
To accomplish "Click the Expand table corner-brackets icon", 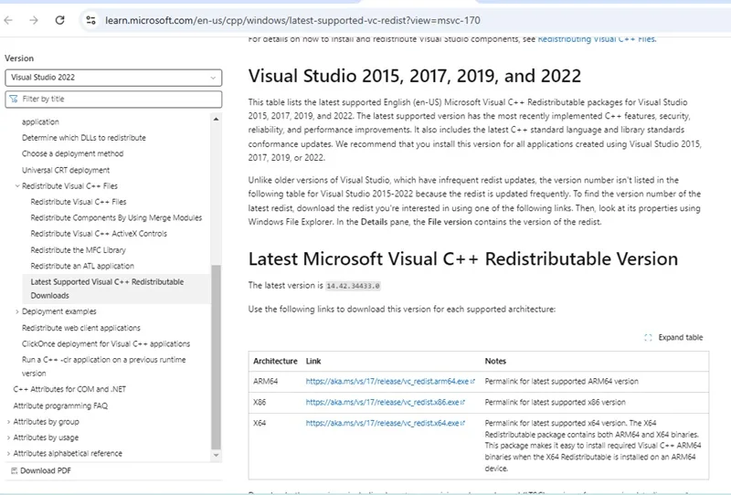I will pos(648,337).
